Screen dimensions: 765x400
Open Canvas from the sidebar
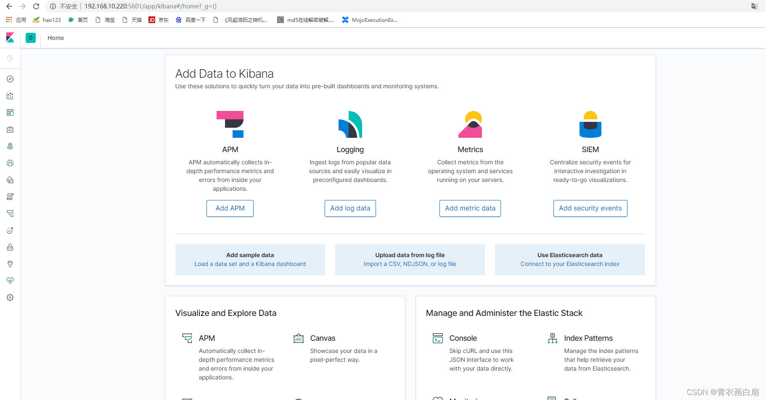point(10,129)
